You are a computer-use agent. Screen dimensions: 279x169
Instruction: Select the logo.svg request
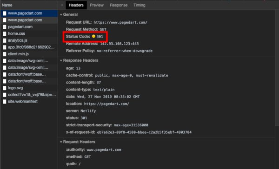point(29,88)
